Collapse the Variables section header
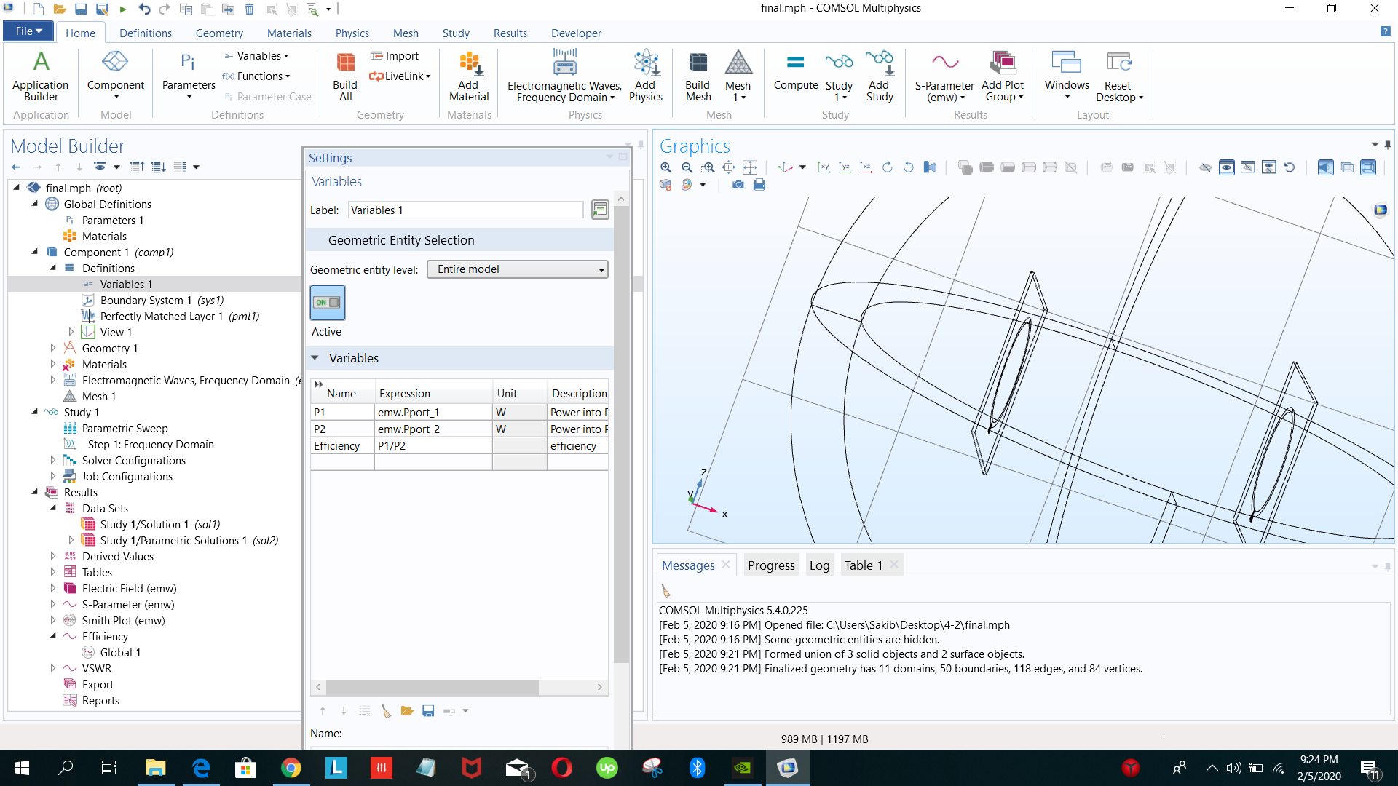Viewport: 1398px width, 786px height. point(315,358)
